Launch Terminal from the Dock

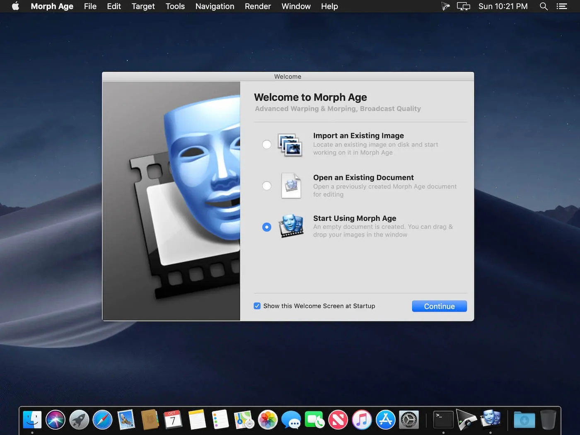[x=443, y=420]
